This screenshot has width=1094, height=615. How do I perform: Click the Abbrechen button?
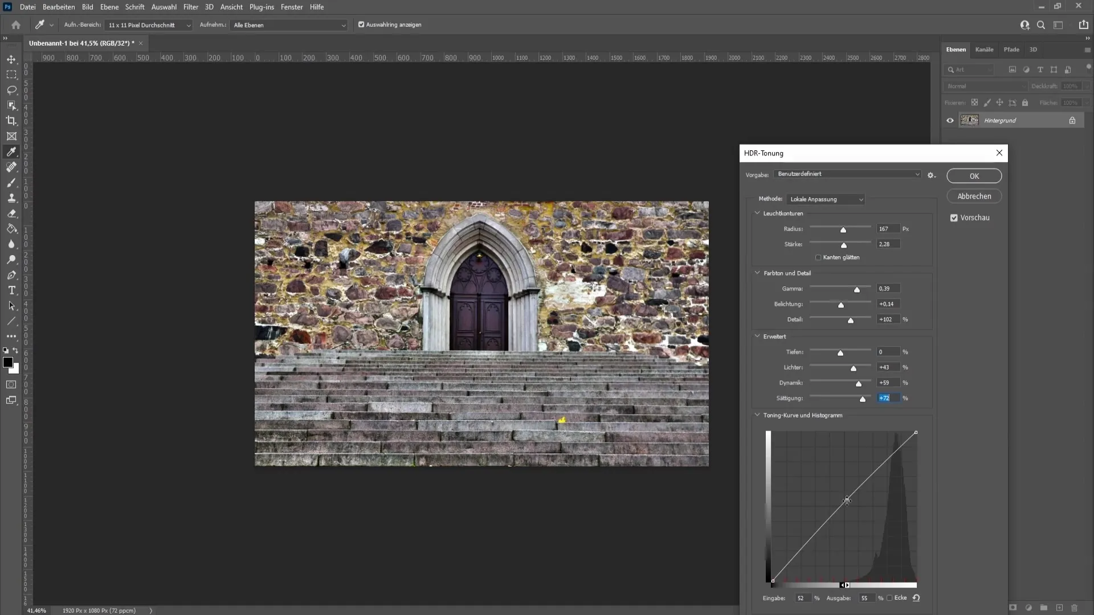point(974,196)
